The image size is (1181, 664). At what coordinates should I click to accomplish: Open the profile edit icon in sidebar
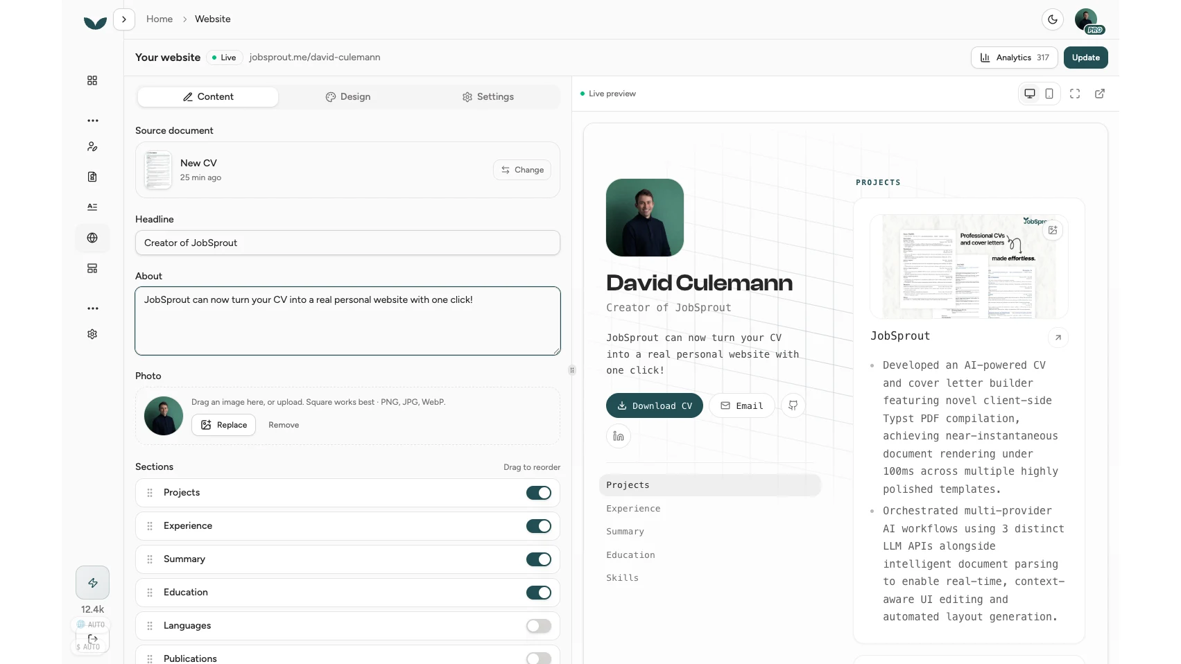[x=92, y=146]
